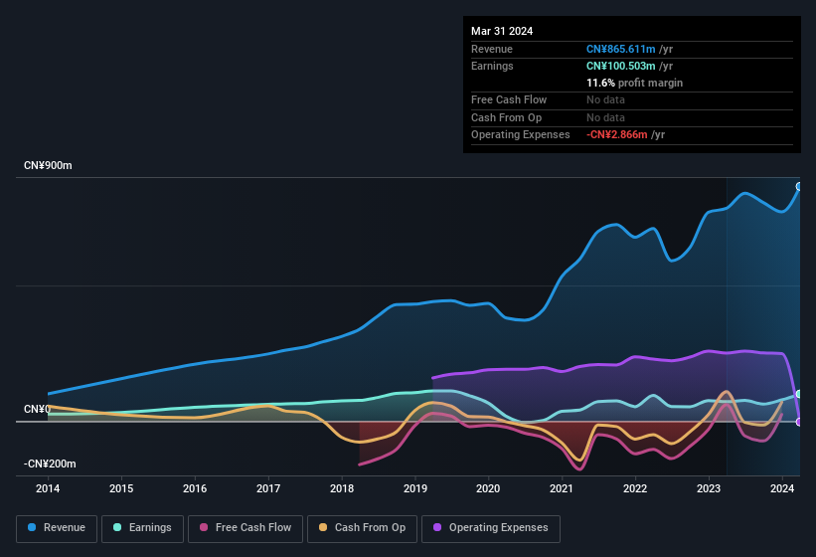Click the Cash From Op label in tooltip
Screen dimensions: 816x557
point(506,117)
